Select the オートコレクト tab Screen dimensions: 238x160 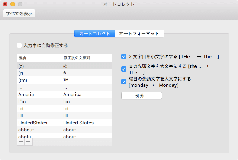point(95,34)
